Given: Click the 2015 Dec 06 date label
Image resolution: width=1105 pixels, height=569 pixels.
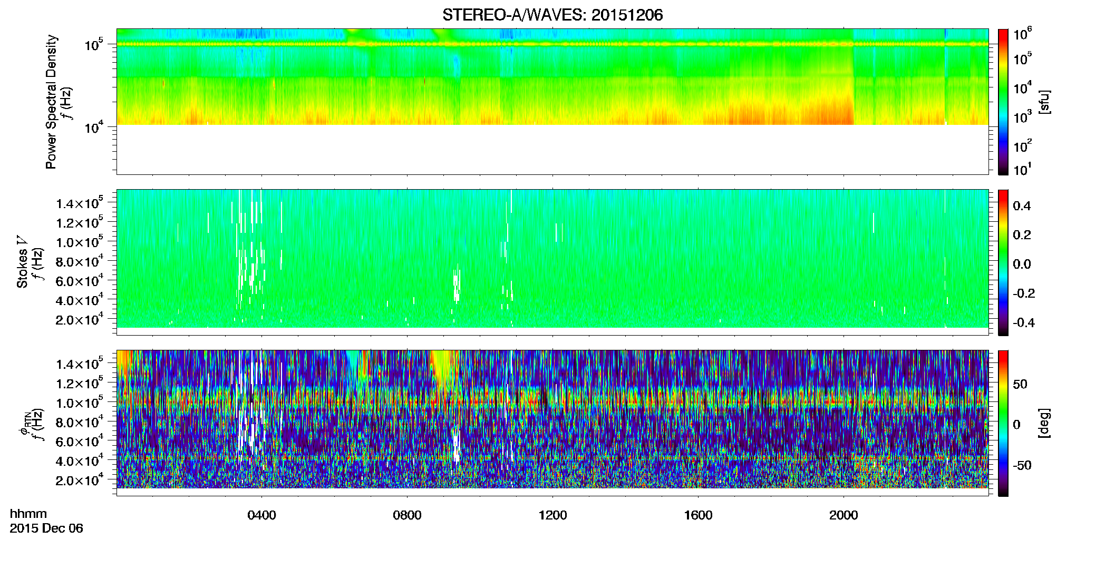Looking at the screenshot, I should (x=46, y=528).
